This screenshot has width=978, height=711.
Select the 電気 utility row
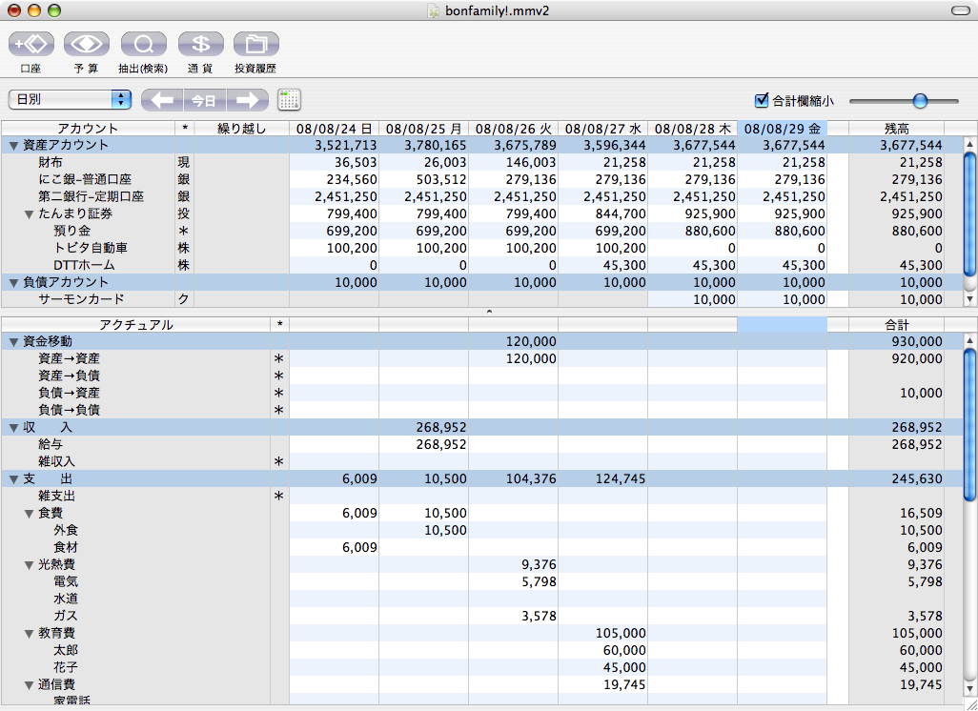point(480,582)
